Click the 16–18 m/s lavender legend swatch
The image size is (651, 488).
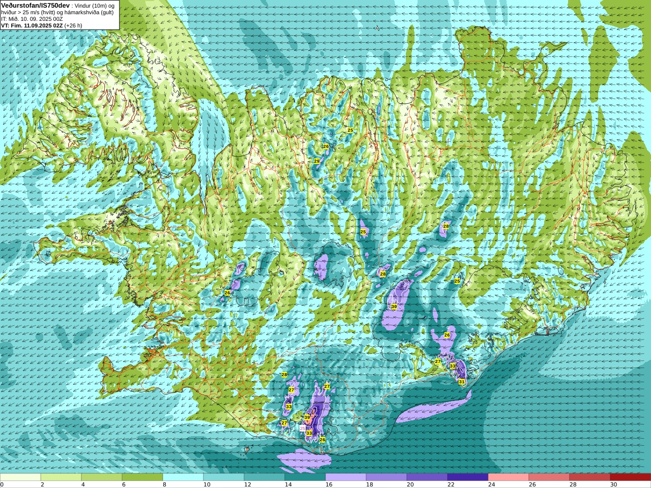point(346,477)
